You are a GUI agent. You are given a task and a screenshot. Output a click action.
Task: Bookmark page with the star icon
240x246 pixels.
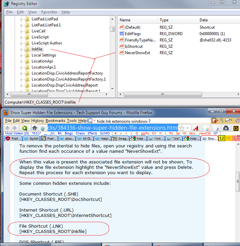[182, 128]
